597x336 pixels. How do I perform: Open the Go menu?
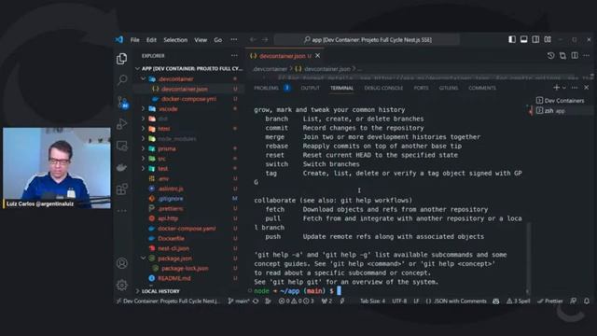point(217,39)
